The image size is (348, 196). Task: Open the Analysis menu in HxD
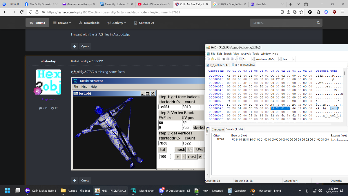click(x=246, y=54)
